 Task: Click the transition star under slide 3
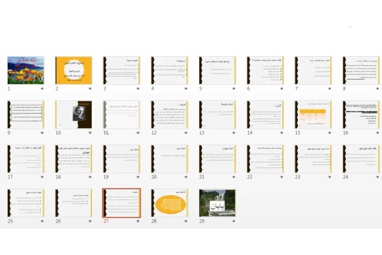coord(138,89)
